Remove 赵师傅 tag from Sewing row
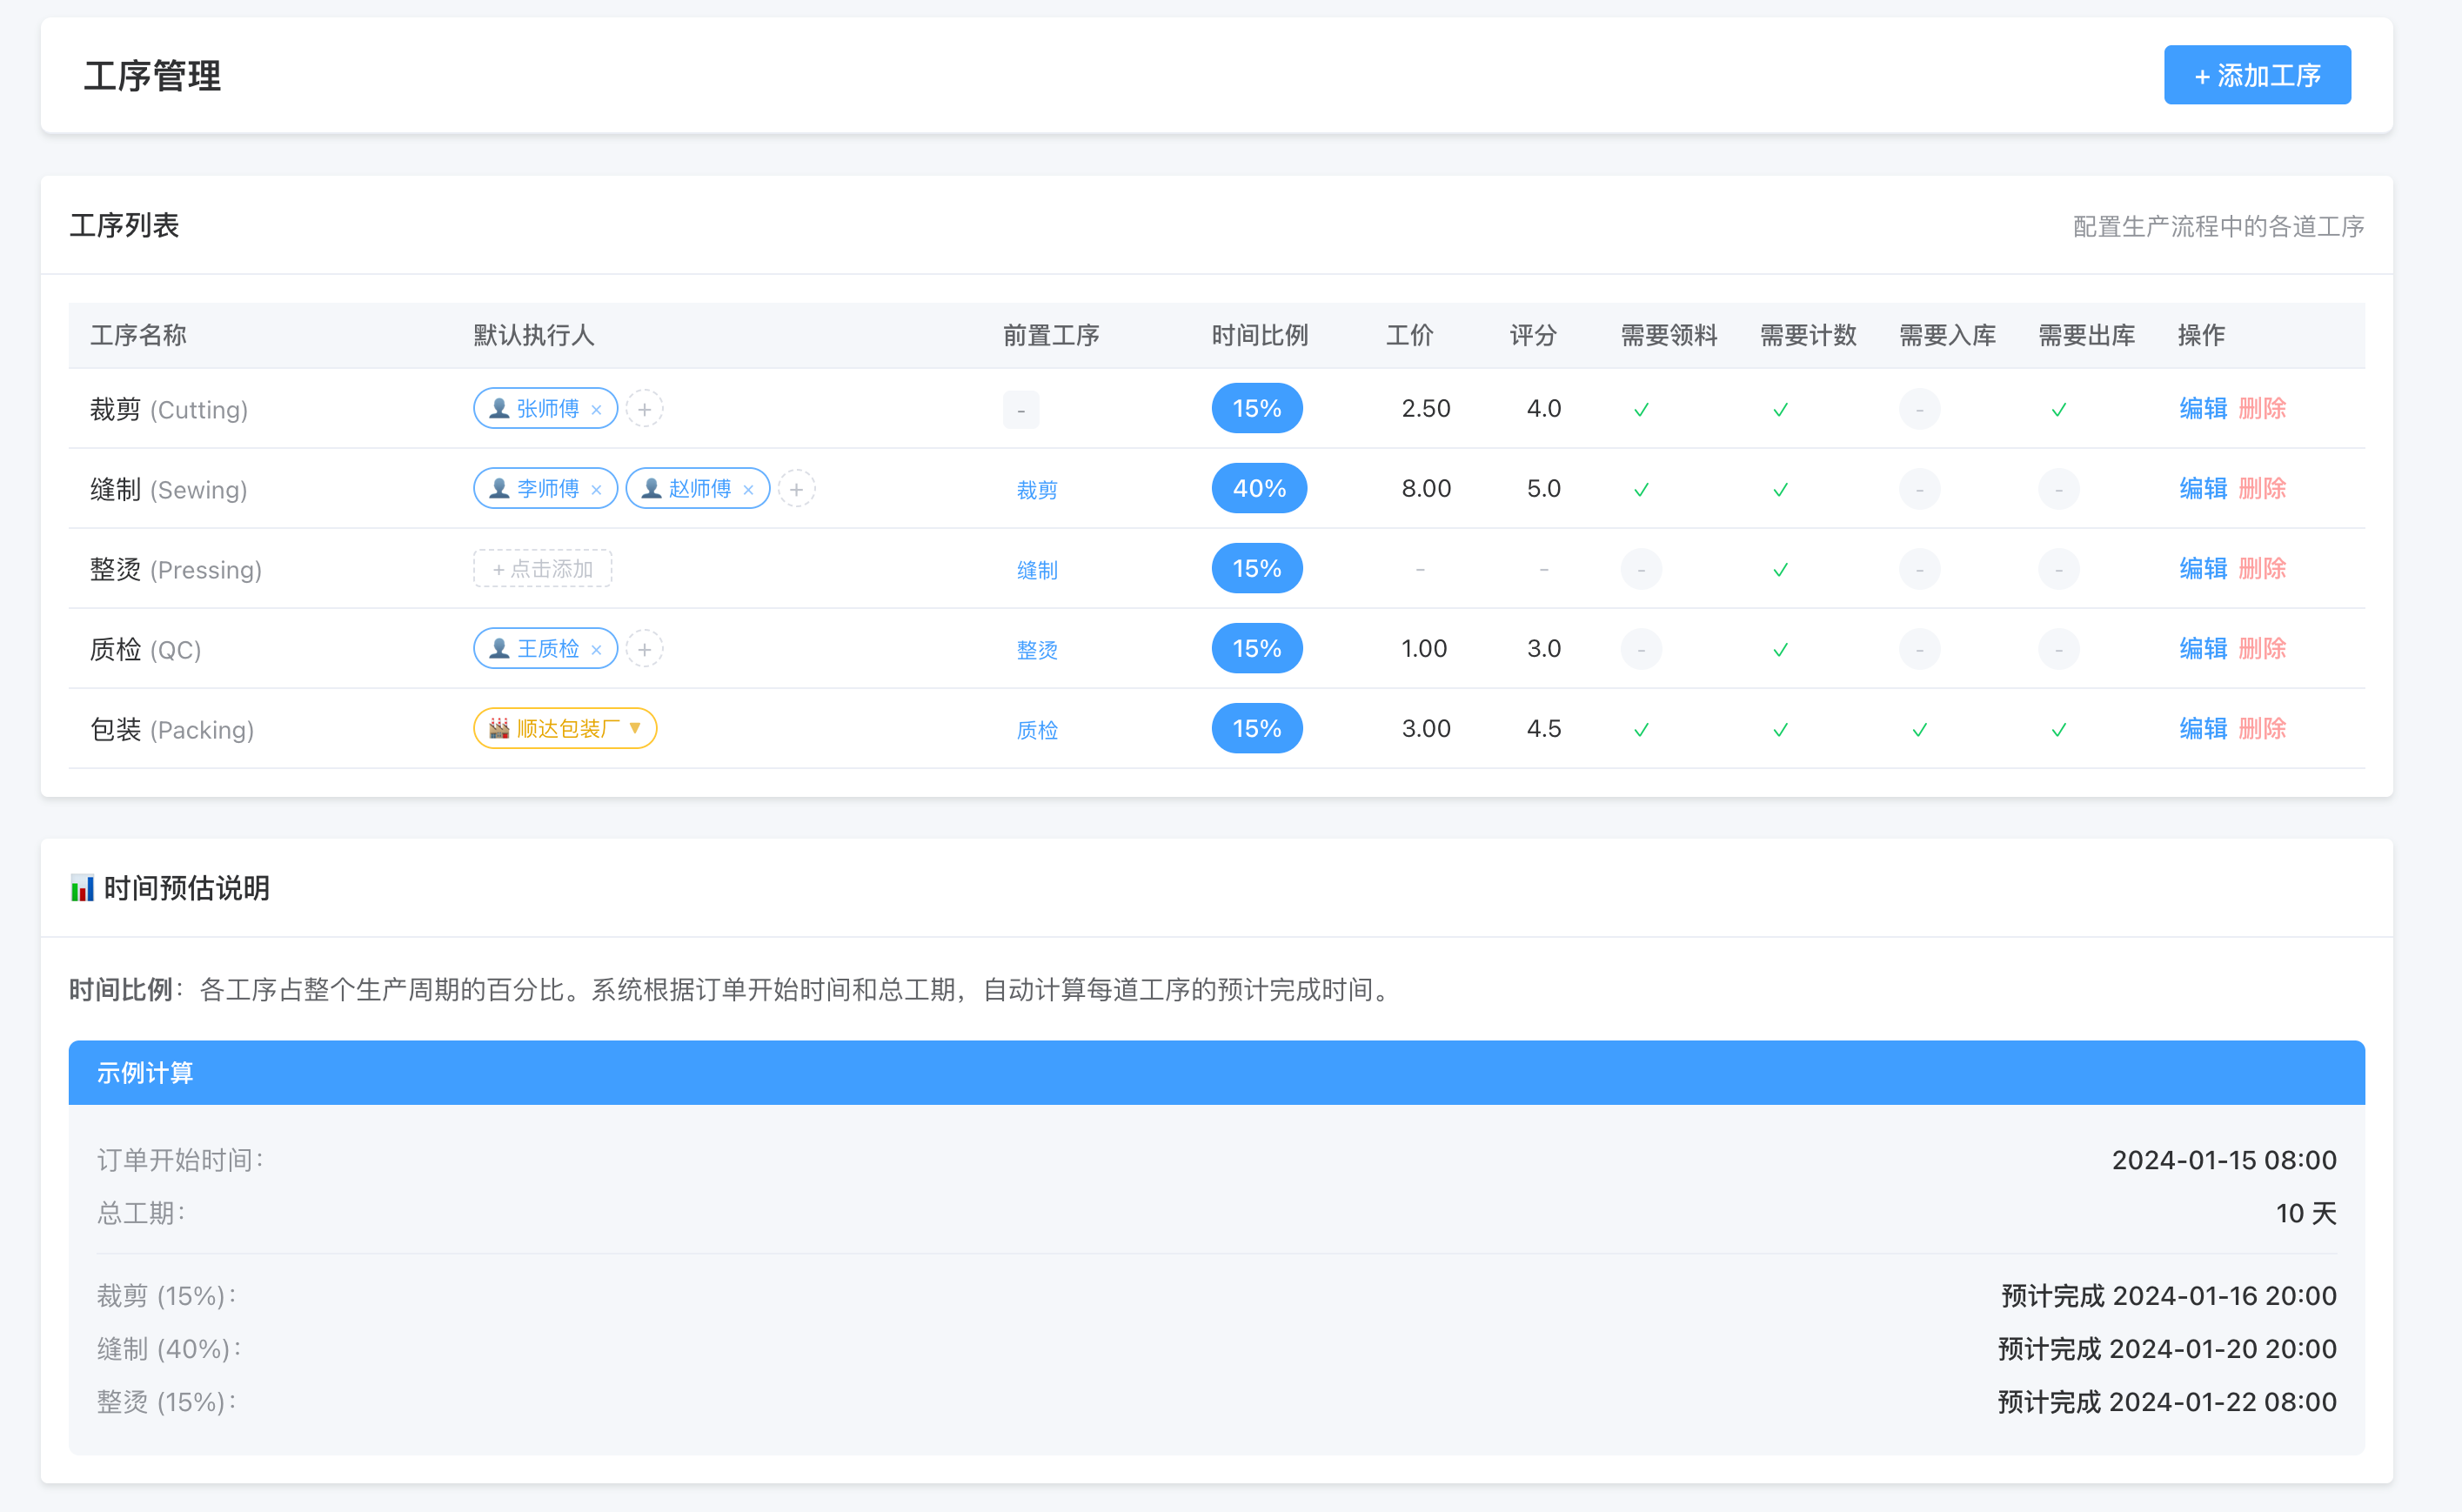 pyautogui.click(x=748, y=490)
